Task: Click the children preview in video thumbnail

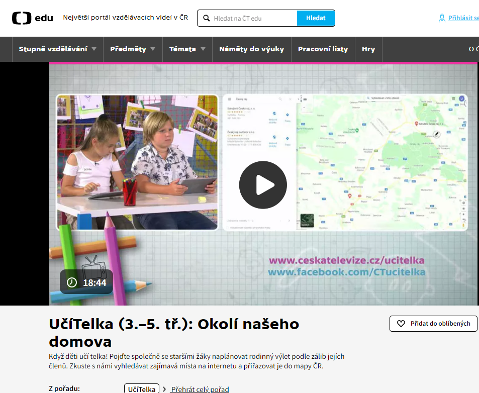Action: click(x=137, y=162)
